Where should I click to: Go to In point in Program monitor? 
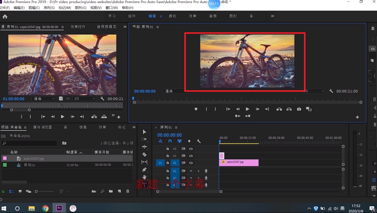[x=228, y=109]
